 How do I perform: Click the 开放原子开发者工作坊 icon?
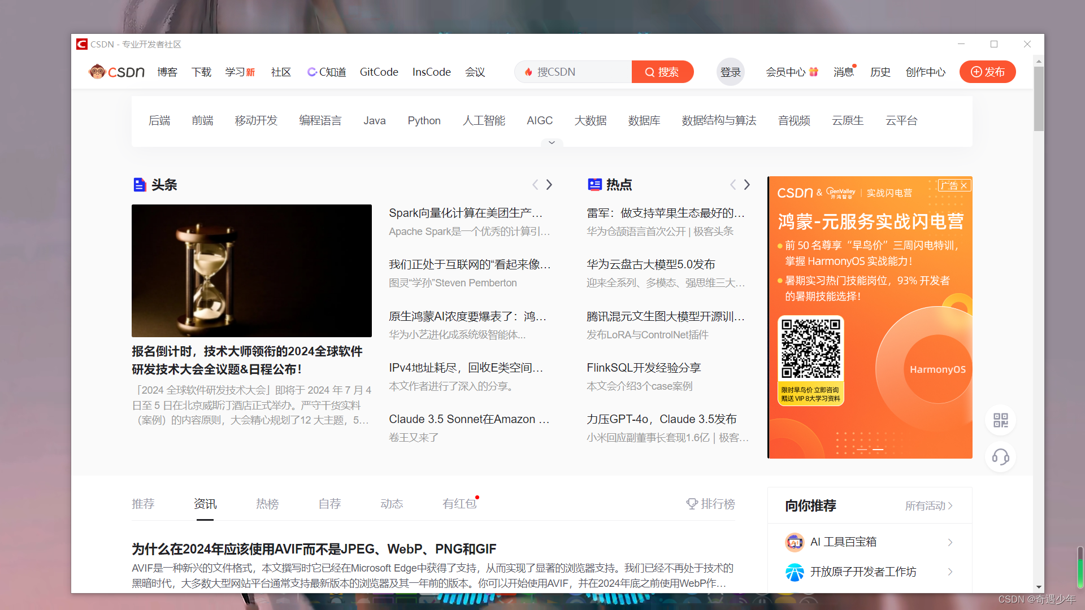point(795,572)
